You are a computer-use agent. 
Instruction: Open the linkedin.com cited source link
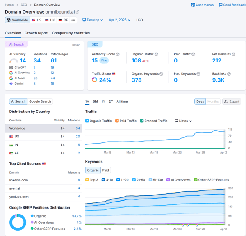(x=19, y=180)
